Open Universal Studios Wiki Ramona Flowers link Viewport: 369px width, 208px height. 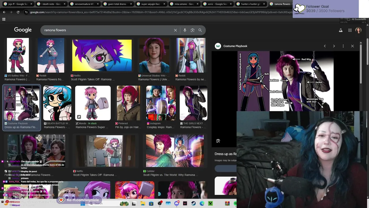pos(154,79)
